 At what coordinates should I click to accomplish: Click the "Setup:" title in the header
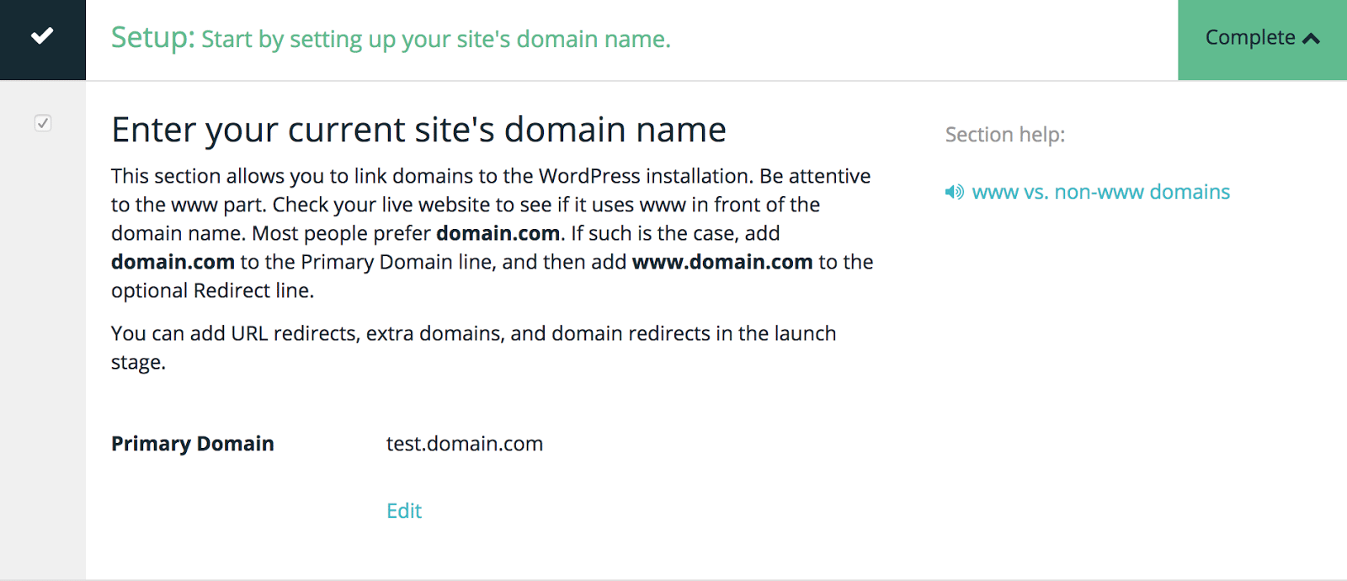pyautogui.click(x=152, y=38)
